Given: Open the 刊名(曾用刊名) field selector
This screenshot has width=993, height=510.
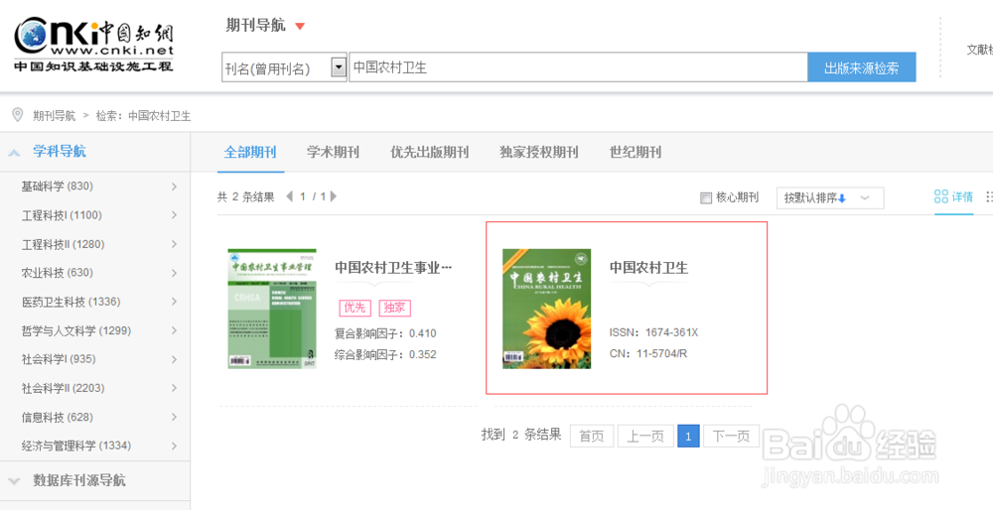Looking at the screenshot, I should point(284,67).
